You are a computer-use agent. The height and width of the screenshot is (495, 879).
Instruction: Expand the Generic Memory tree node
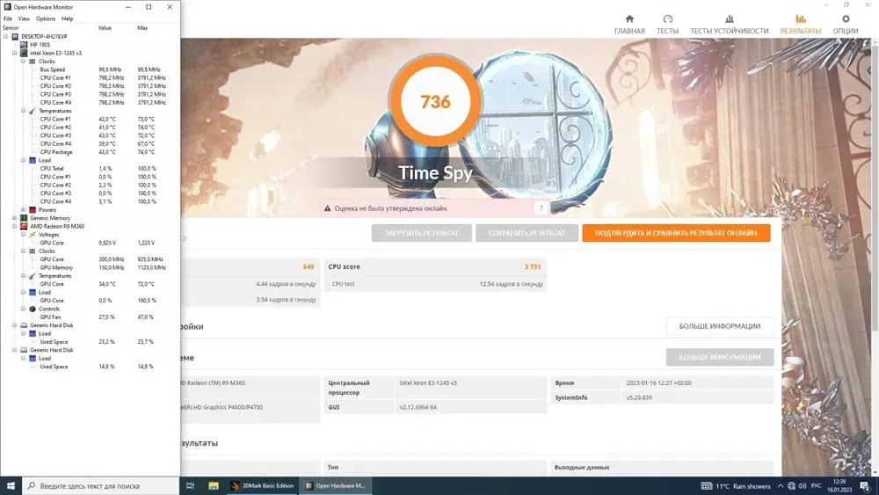(x=14, y=218)
